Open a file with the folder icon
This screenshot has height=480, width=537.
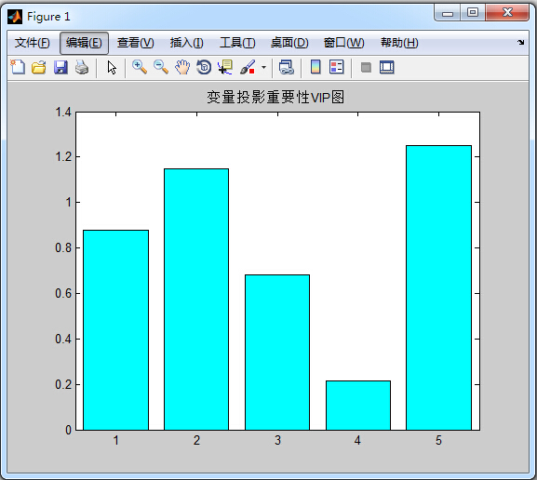(39, 67)
